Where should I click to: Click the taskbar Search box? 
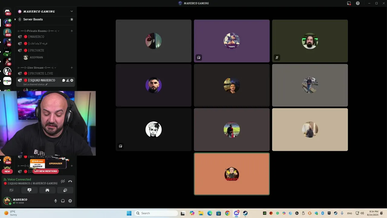156,213
